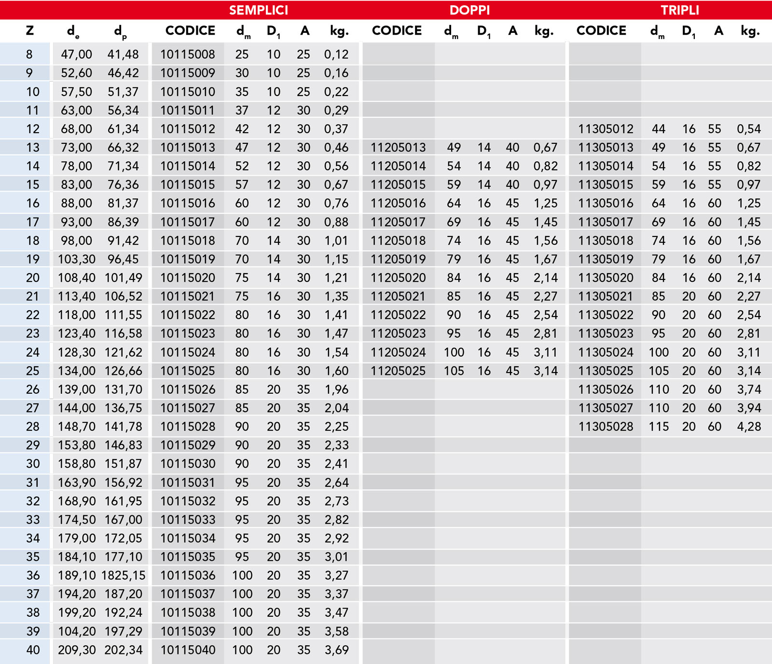Select product code 11205025
Image resolution: width=772 pixels, height=664 pixels.
click(x=398, y=371)
